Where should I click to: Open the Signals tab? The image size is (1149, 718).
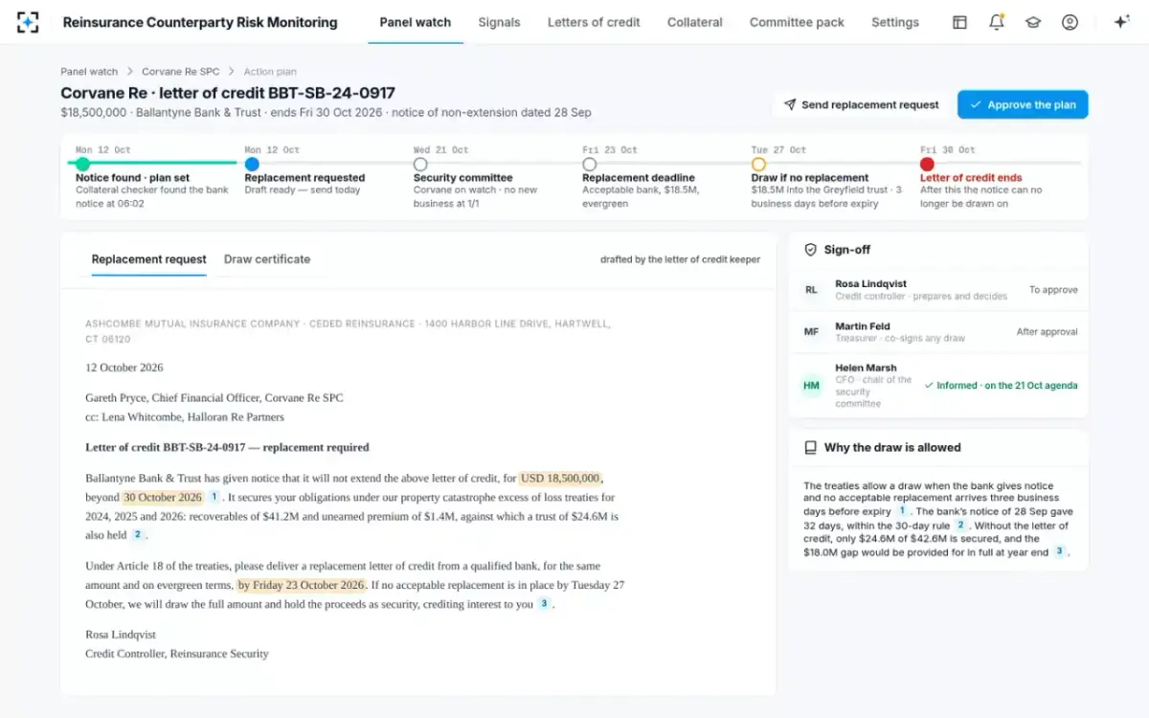tap(499, 22)
